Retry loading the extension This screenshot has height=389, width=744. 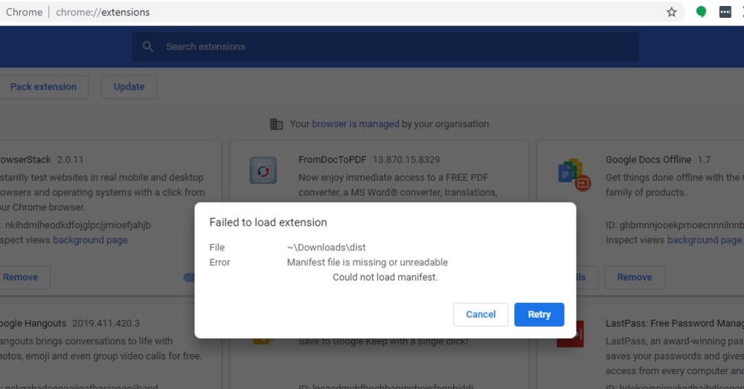(x=539, y=314)
